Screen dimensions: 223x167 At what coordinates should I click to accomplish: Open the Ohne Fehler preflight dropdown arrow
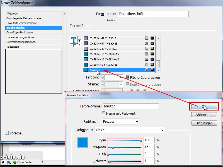click(38, 162)
